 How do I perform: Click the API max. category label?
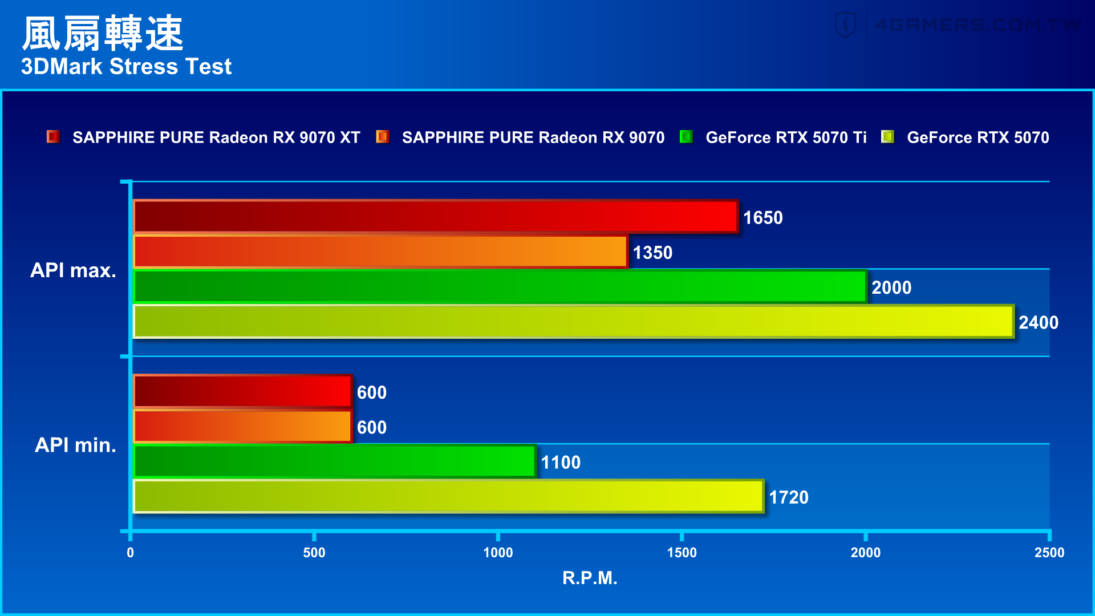coord(73,270)
